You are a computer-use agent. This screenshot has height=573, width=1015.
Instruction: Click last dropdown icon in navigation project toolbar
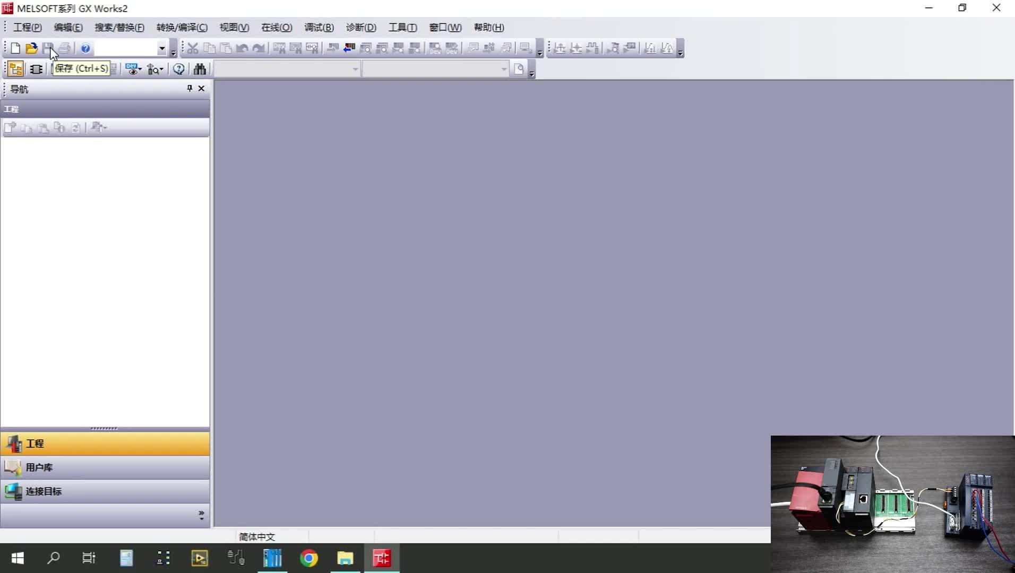(x=99, y=127)
